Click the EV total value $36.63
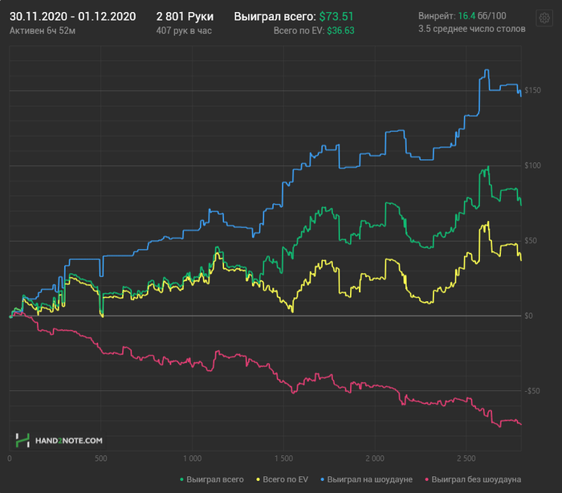This screenshot has width=562, height=493. [340, 31]
